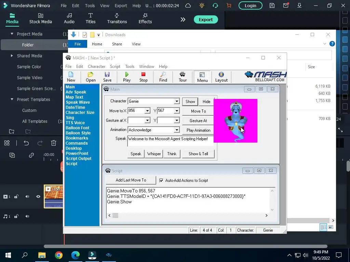This screenshot has height=262, width=350.
Task: Open MASH Window menu
Action: (146, 67)
